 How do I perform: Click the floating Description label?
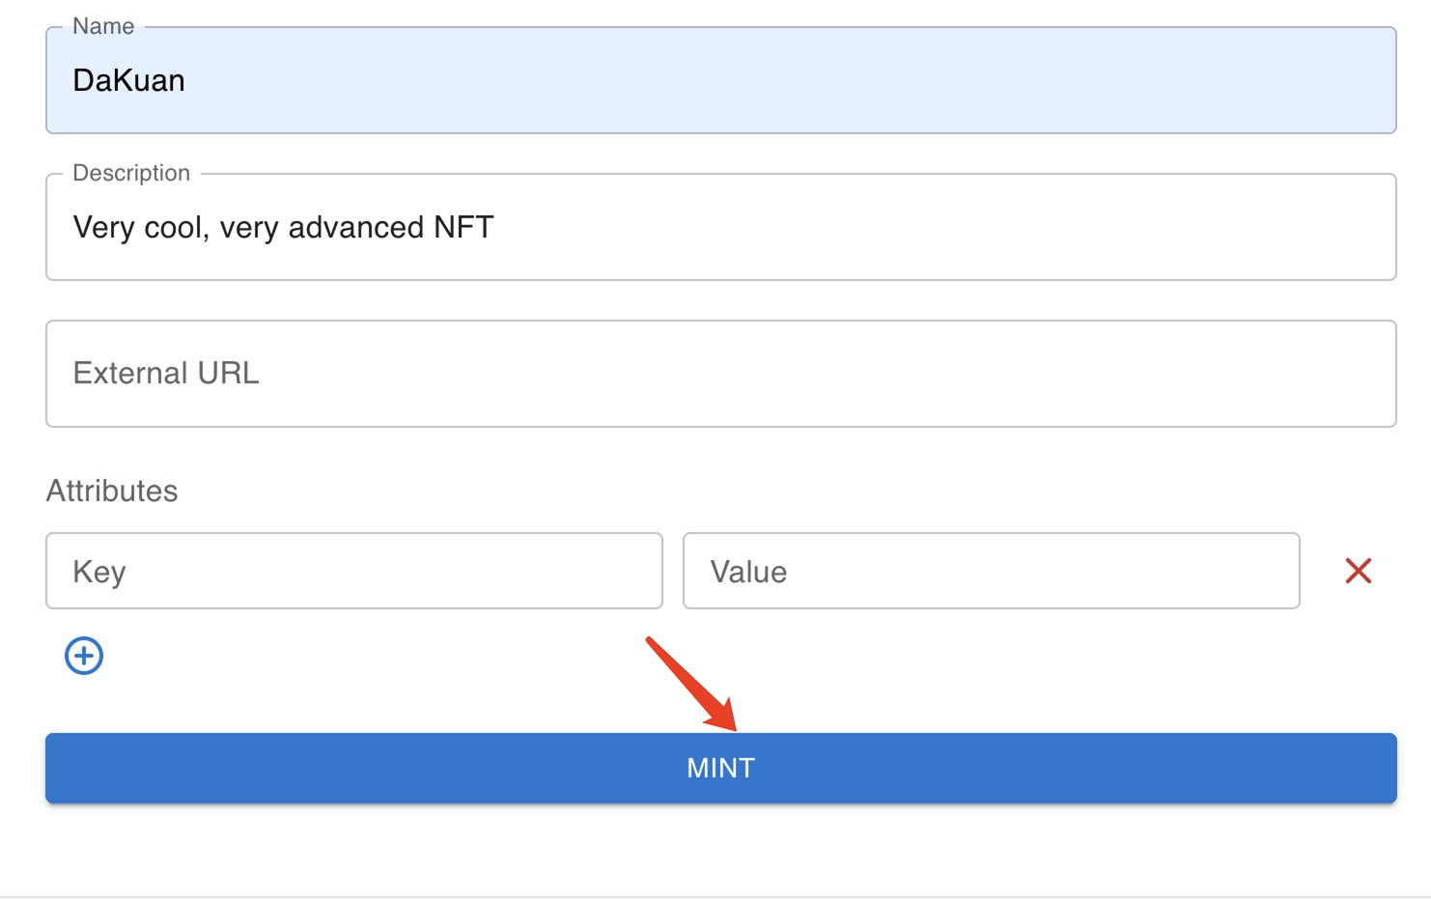coord(131,173)
